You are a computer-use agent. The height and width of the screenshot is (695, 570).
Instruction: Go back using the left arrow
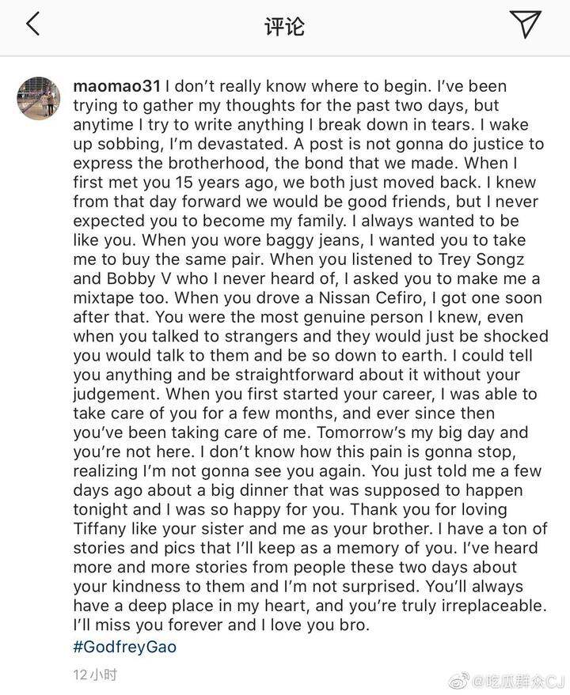point(33,24)
